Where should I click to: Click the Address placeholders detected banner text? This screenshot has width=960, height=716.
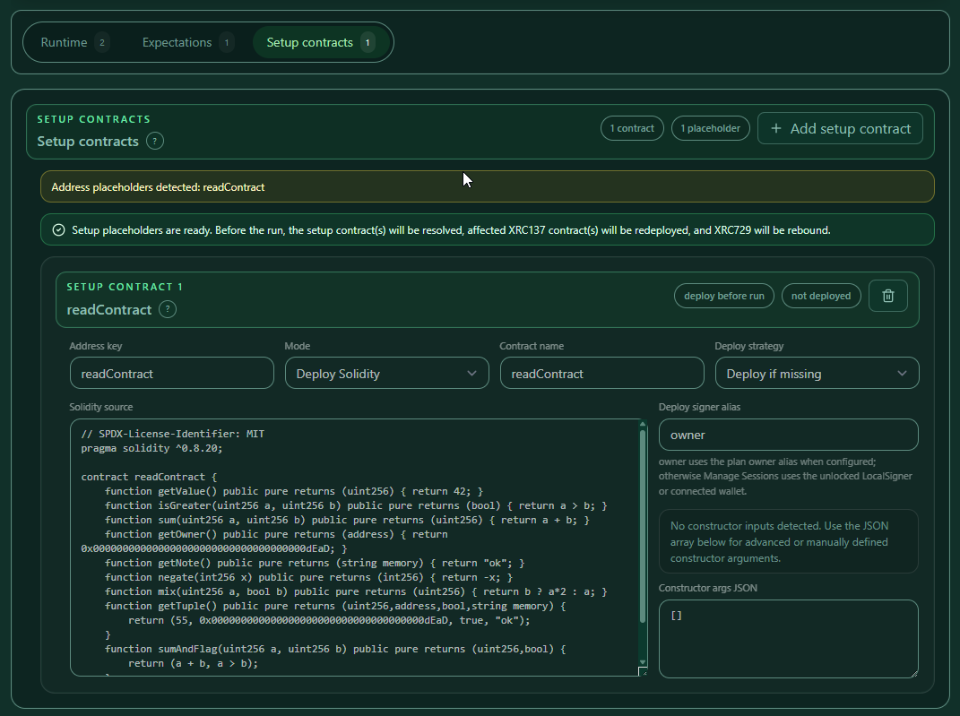tap(158, 187)
